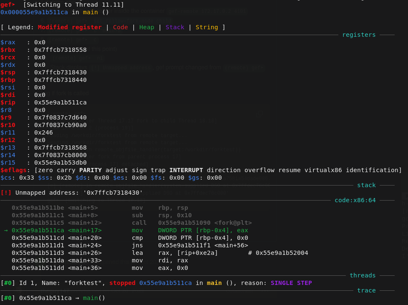Click the code:x86:64 section label
408x305 pixels.
point(355,200)
